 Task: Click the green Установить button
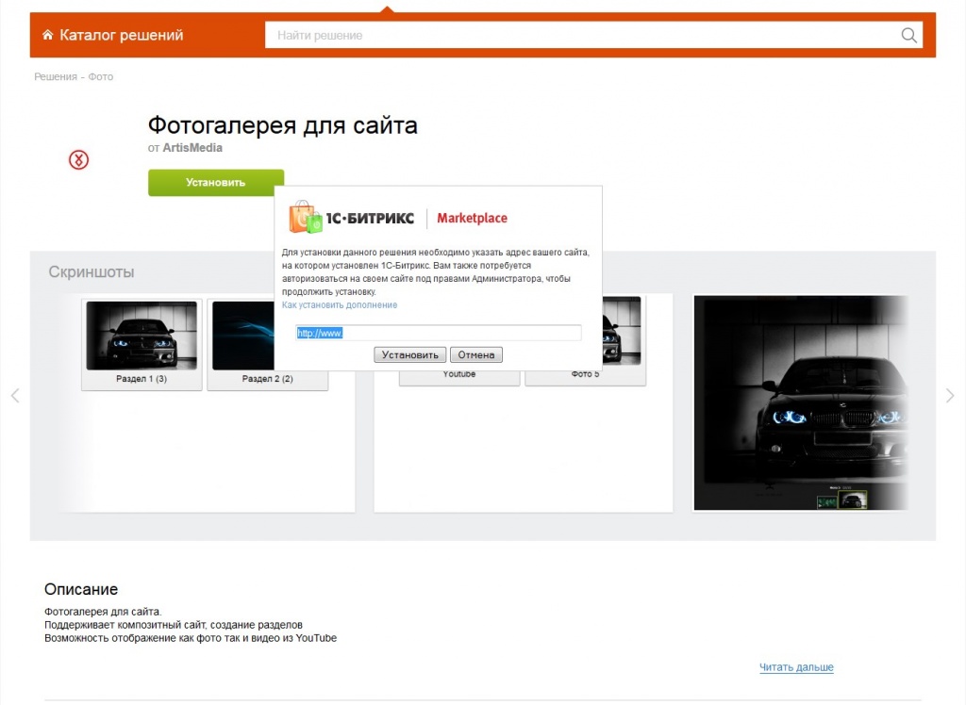click(x=216, y=182)
